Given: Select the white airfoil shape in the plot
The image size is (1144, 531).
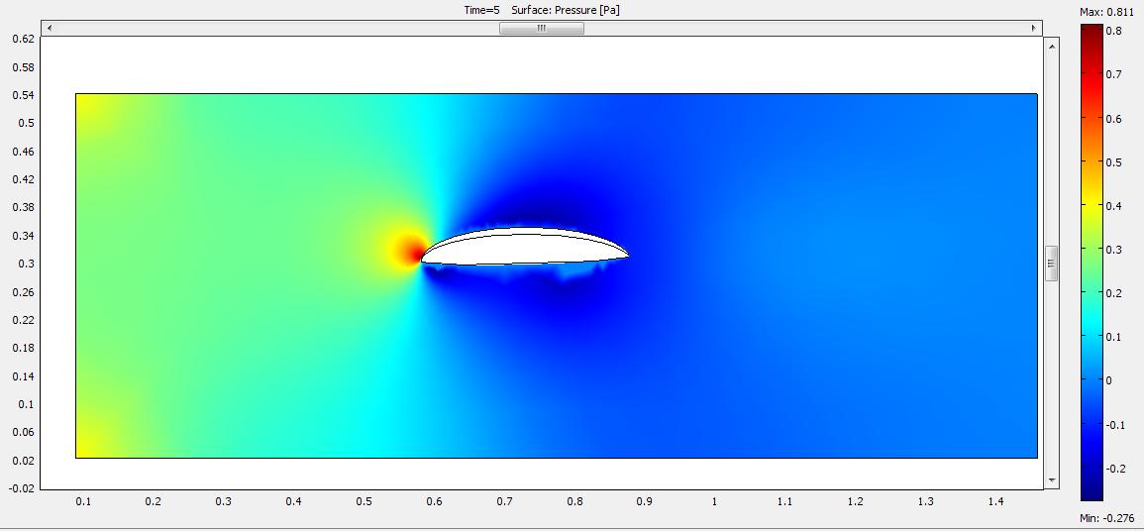Looking at the screenshot, I should tap(524, 247).
